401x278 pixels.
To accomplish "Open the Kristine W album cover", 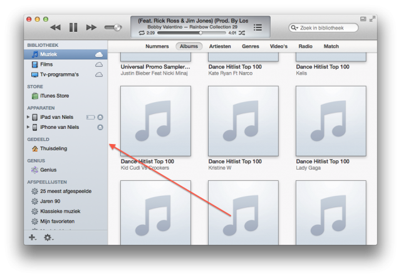I will click(x=243, y=121).
